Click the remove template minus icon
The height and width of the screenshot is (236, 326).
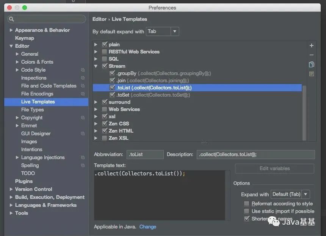[x=312, y=55]
